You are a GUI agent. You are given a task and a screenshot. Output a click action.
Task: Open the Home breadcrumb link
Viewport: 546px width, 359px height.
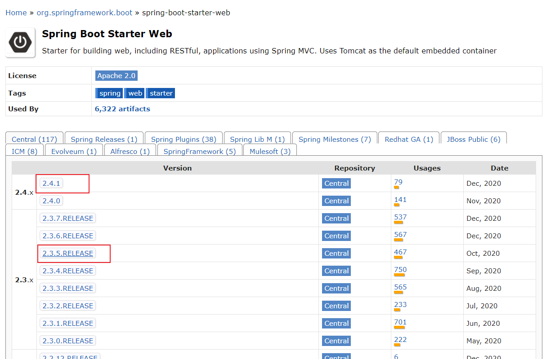16,13
